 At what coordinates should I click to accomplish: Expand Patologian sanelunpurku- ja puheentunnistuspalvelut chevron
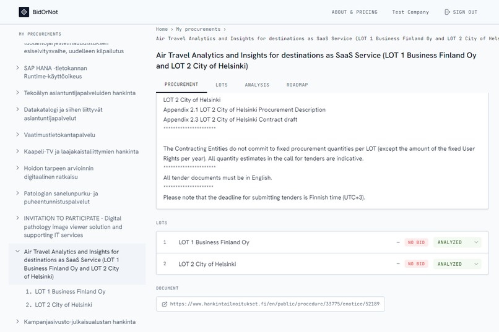[17, 193]
